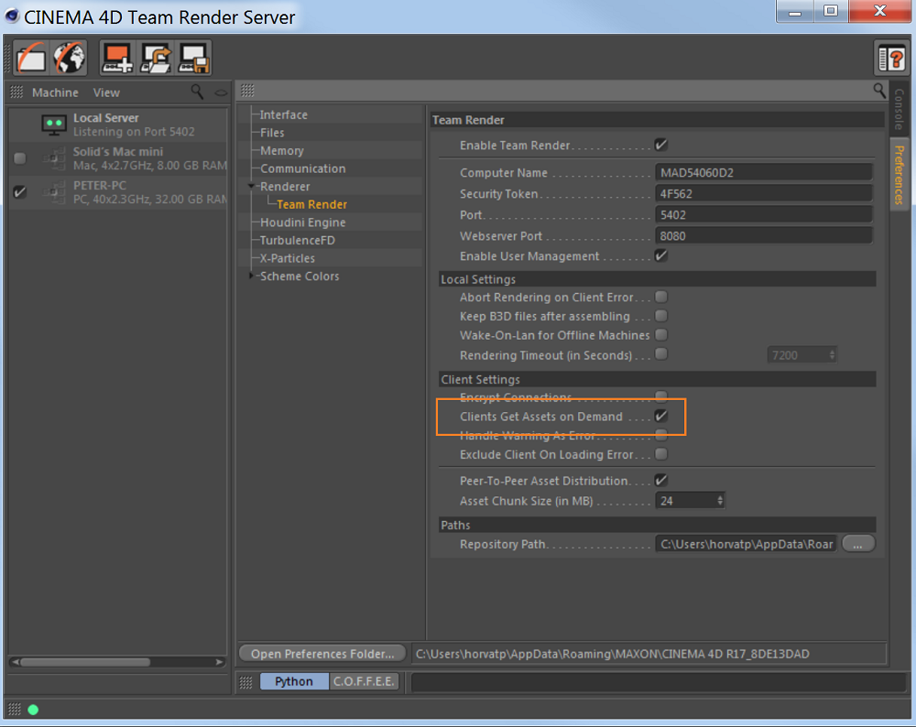Click the script console grip handle icon

(245, 682)
